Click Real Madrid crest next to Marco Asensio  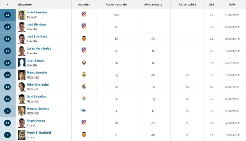(x=84, y=75)
